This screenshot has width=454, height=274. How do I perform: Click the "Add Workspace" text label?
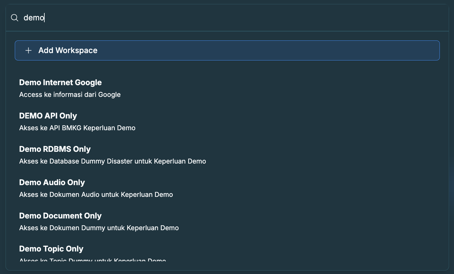[x=68, y=50]
